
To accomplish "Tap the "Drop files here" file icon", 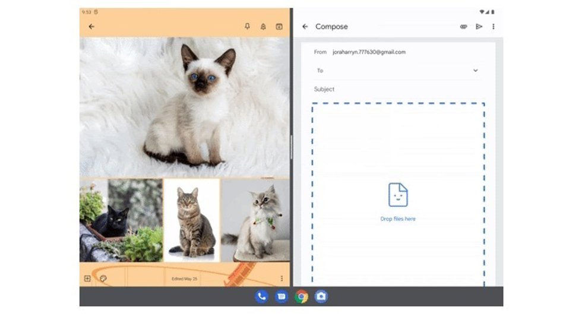I will coord(398,195).
